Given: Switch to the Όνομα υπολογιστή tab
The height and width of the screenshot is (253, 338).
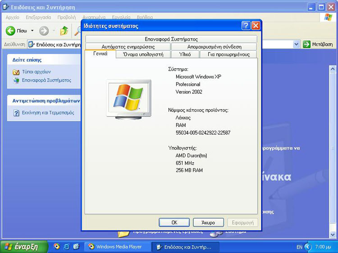Looking at the screenshot, I should [x=143, y=54].
